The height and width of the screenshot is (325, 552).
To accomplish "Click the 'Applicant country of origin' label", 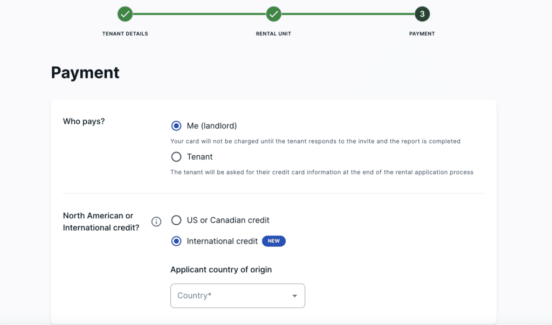I will (x=221, y=269).
